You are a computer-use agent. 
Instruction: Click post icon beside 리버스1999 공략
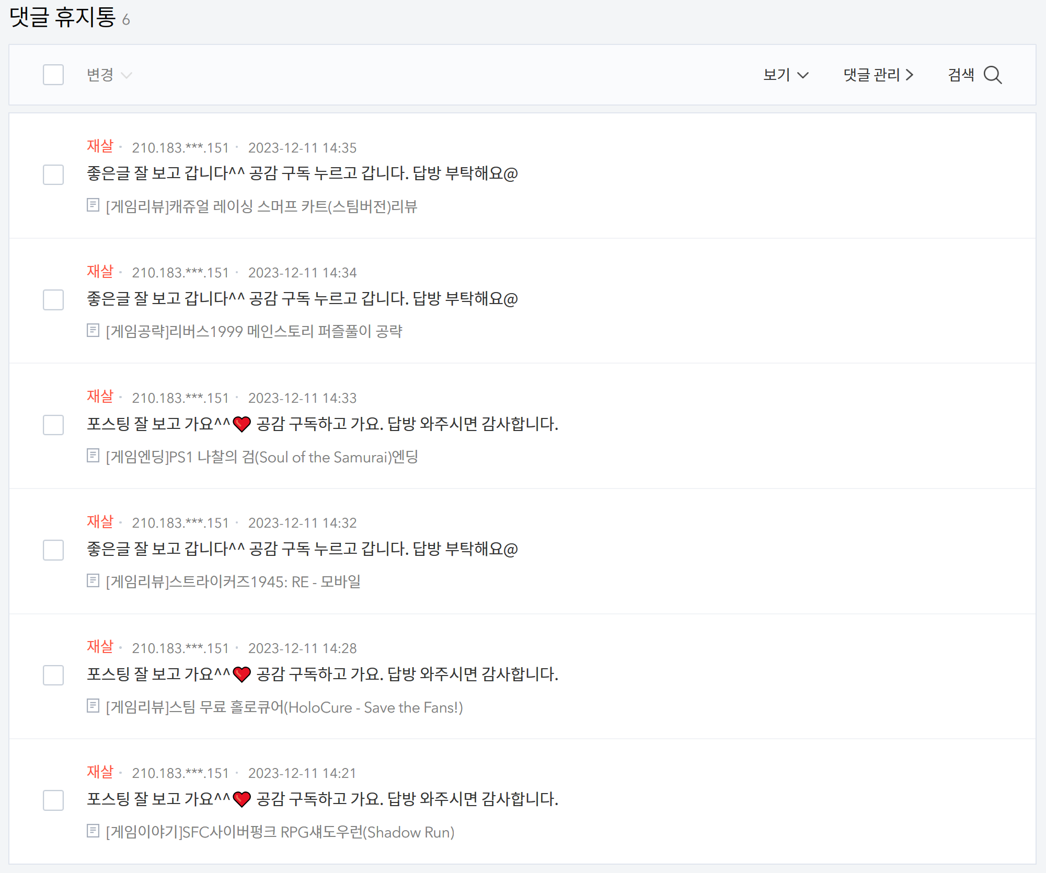[x=93, y=331]
